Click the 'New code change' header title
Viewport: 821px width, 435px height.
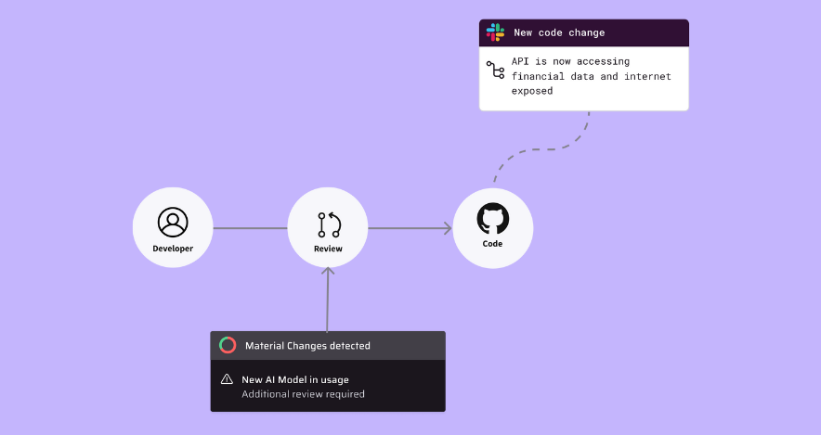pyautogui.click(x=559, y=32)
